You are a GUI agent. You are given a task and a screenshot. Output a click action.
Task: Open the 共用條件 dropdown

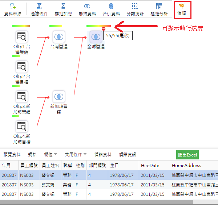tap(76, 155)
